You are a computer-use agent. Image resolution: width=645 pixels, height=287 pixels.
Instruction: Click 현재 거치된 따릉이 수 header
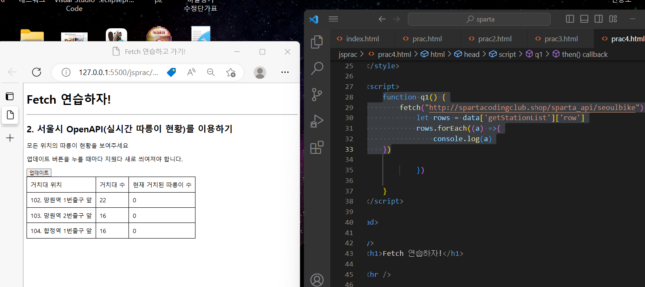(162, 185)
